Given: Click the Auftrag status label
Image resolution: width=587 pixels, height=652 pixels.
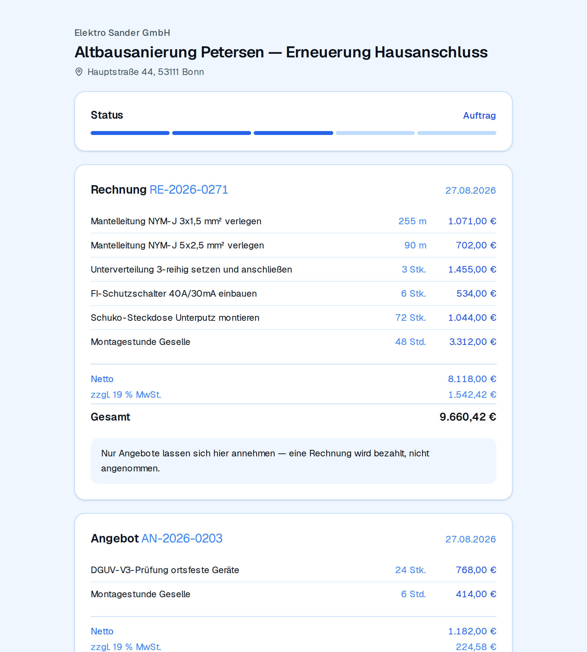Looking at the screenshot, I should coord(479,115).
